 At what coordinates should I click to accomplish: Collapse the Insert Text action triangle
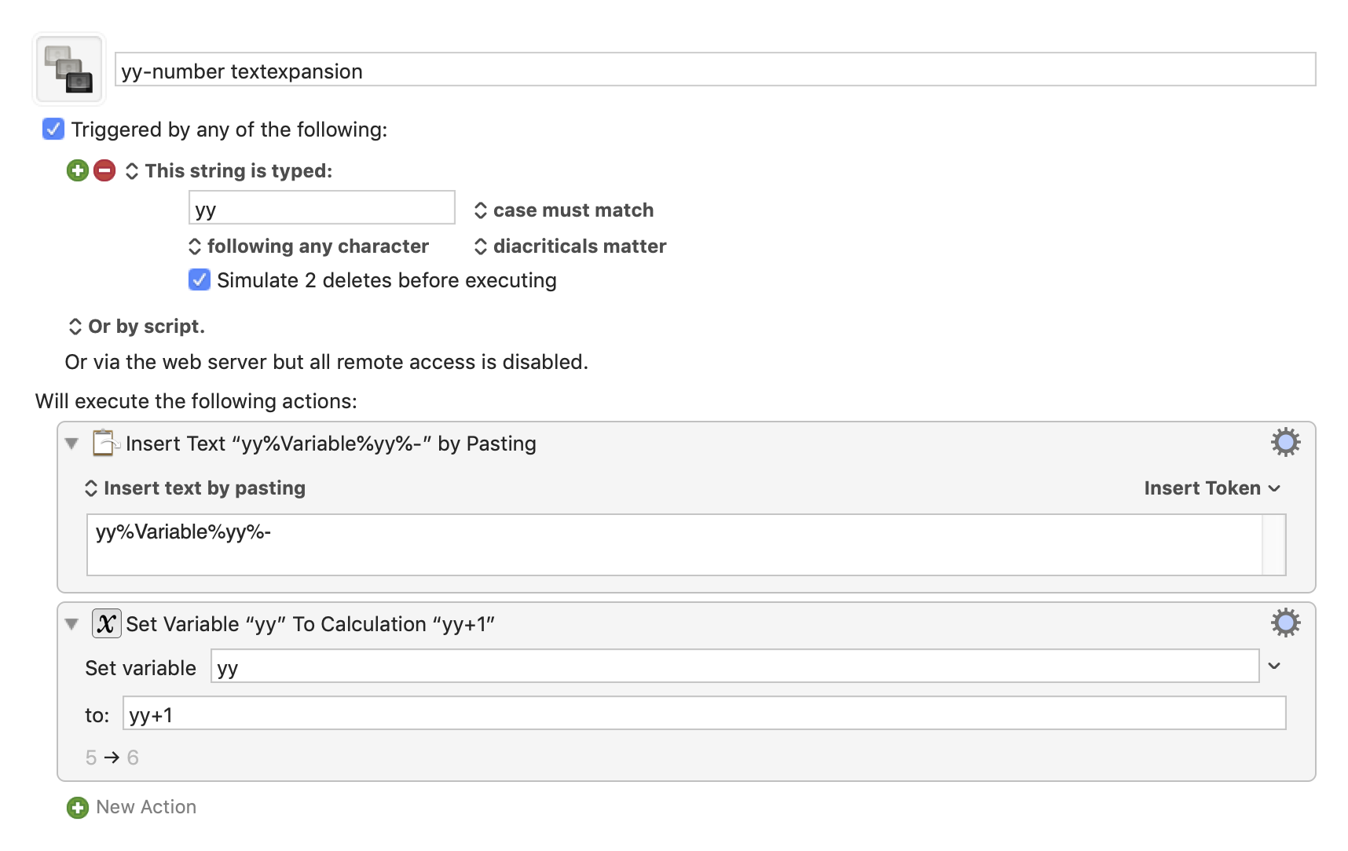71,444
